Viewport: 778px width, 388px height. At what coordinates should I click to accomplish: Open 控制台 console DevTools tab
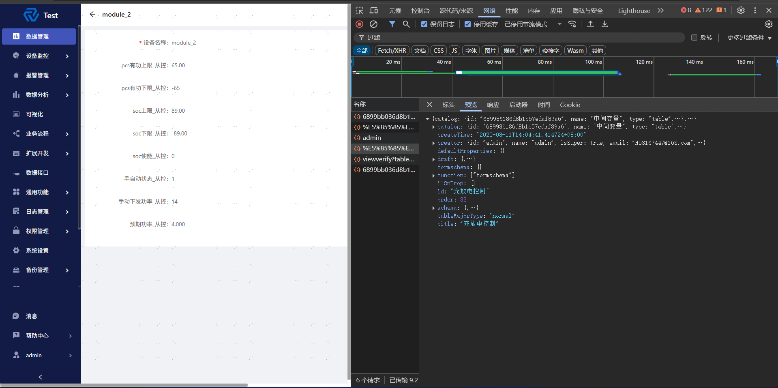coord(420,11)
